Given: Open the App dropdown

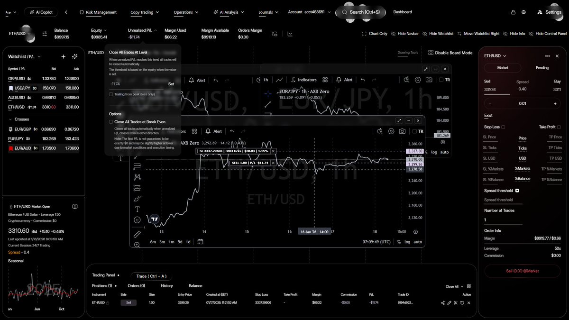Looking at the screenshot, I should [x=10, y=12].
